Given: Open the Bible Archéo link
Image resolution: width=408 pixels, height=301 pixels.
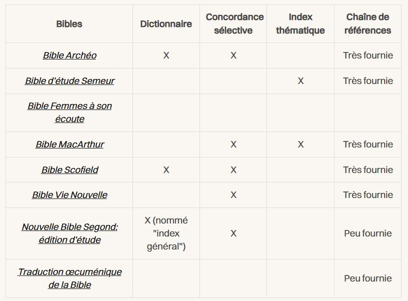Looking at the screenshot, I should pyautogui.click(x=69, y=55).
